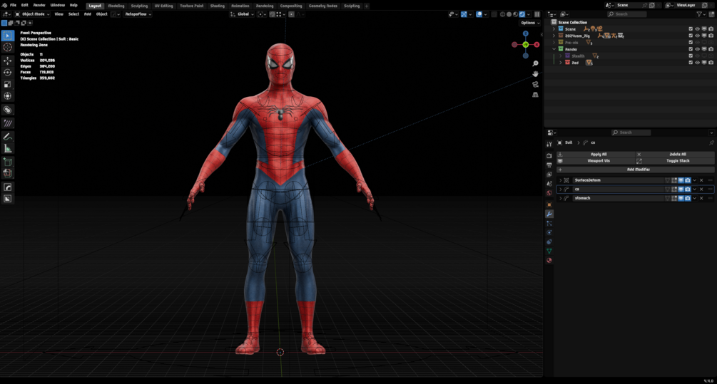
Task: Activate the Rotate tool
Action: 8,72
